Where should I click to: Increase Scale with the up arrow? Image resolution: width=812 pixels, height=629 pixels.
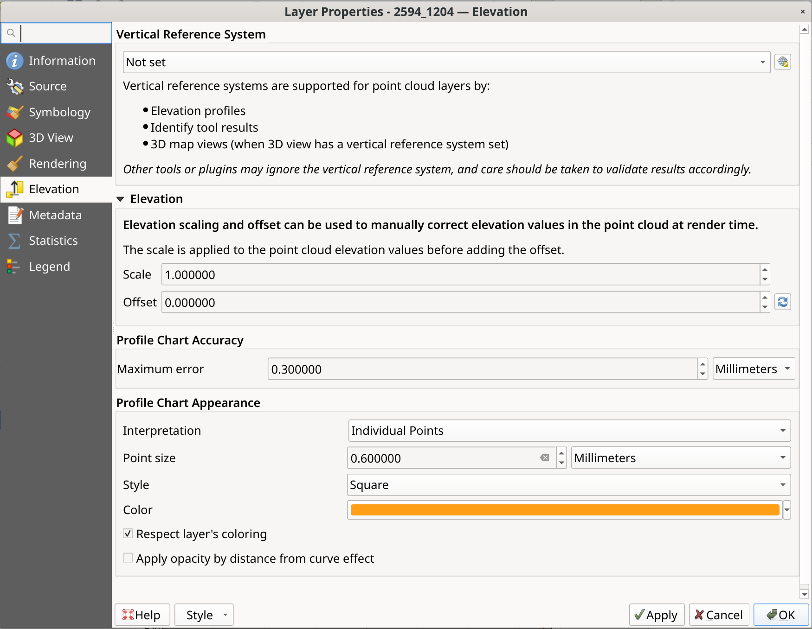[765, 269]
